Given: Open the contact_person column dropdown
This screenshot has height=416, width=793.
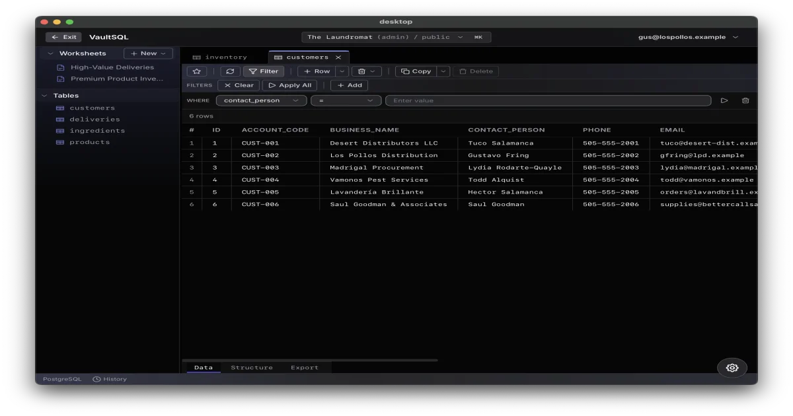Looking at the screenshot, I should coord(261,100).
